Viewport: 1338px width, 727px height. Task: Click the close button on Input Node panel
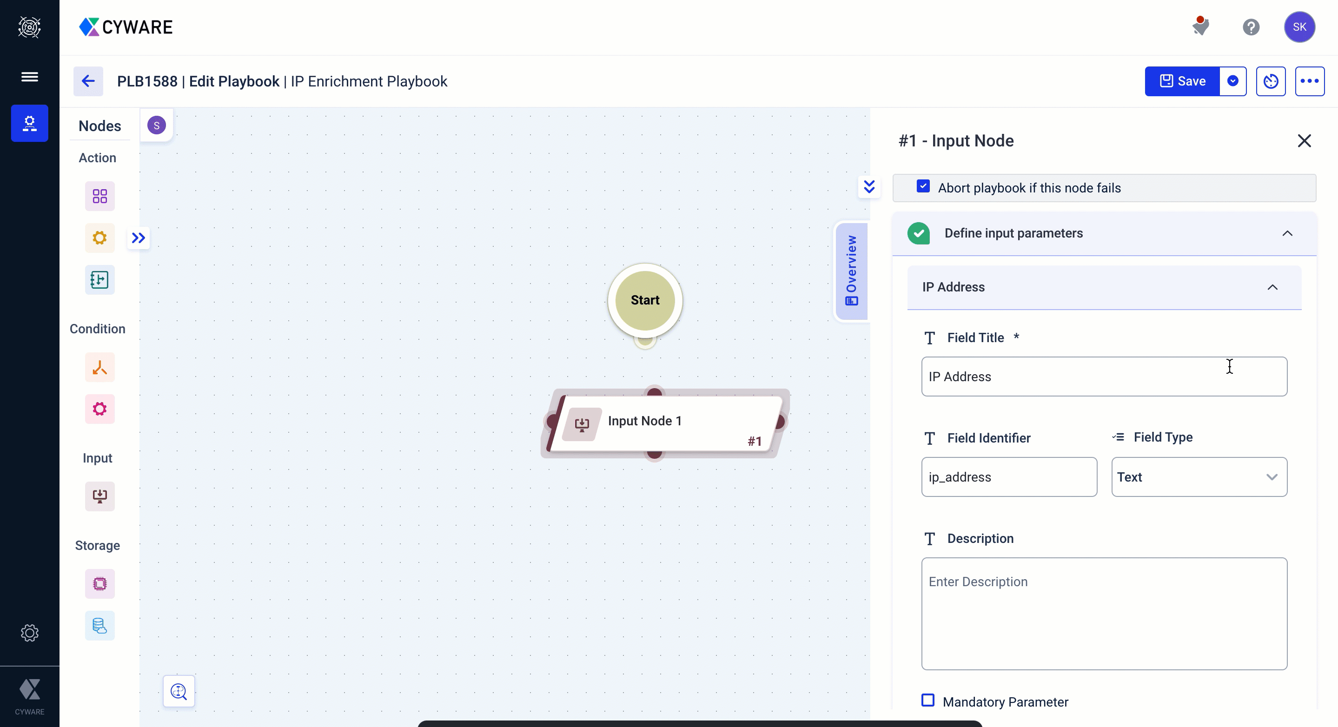pos(1304,140)
